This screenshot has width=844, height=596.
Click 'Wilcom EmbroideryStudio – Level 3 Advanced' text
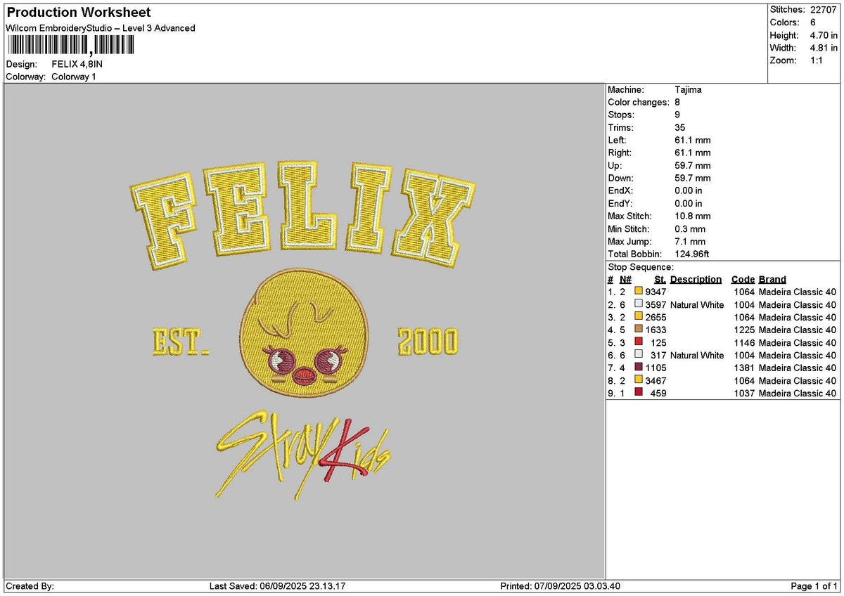coord(101,28)
